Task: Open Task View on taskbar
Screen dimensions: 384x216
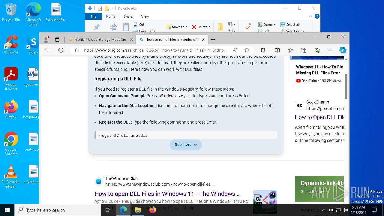Action: coord(108,210)
